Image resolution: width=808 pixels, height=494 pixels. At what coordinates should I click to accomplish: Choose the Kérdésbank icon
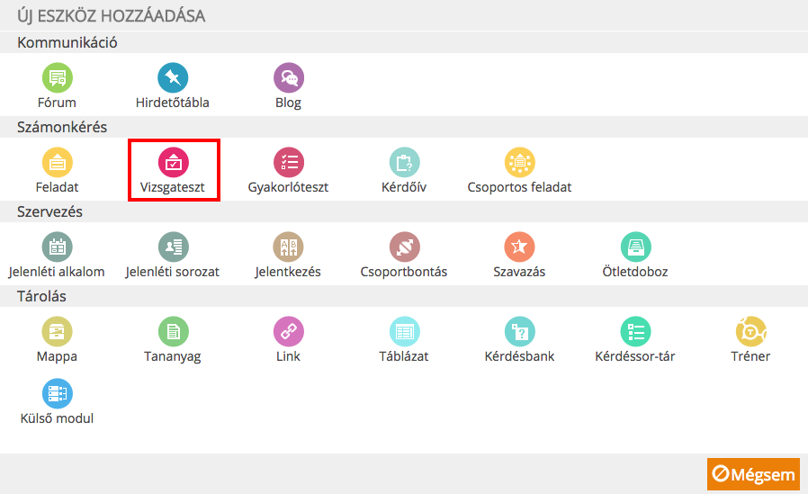(x=520, y=331)
